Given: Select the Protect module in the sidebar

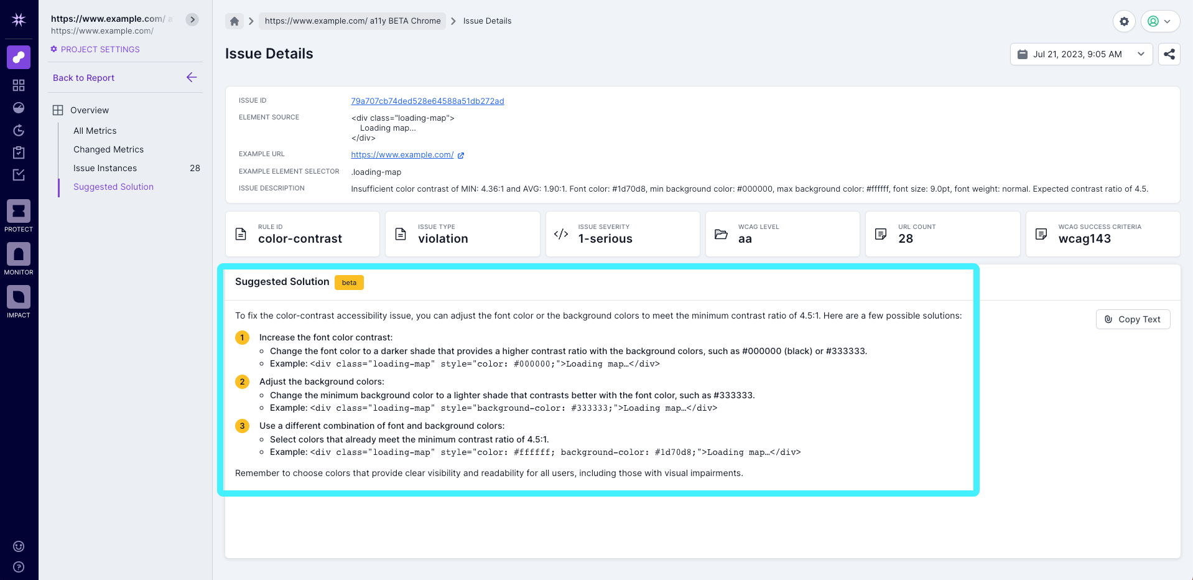Looking at the screenshot, I should tap(19, 212).
